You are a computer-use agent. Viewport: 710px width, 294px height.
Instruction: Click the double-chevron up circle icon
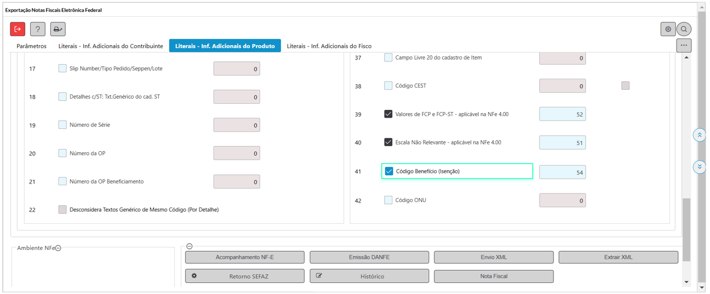pos(699,135)
